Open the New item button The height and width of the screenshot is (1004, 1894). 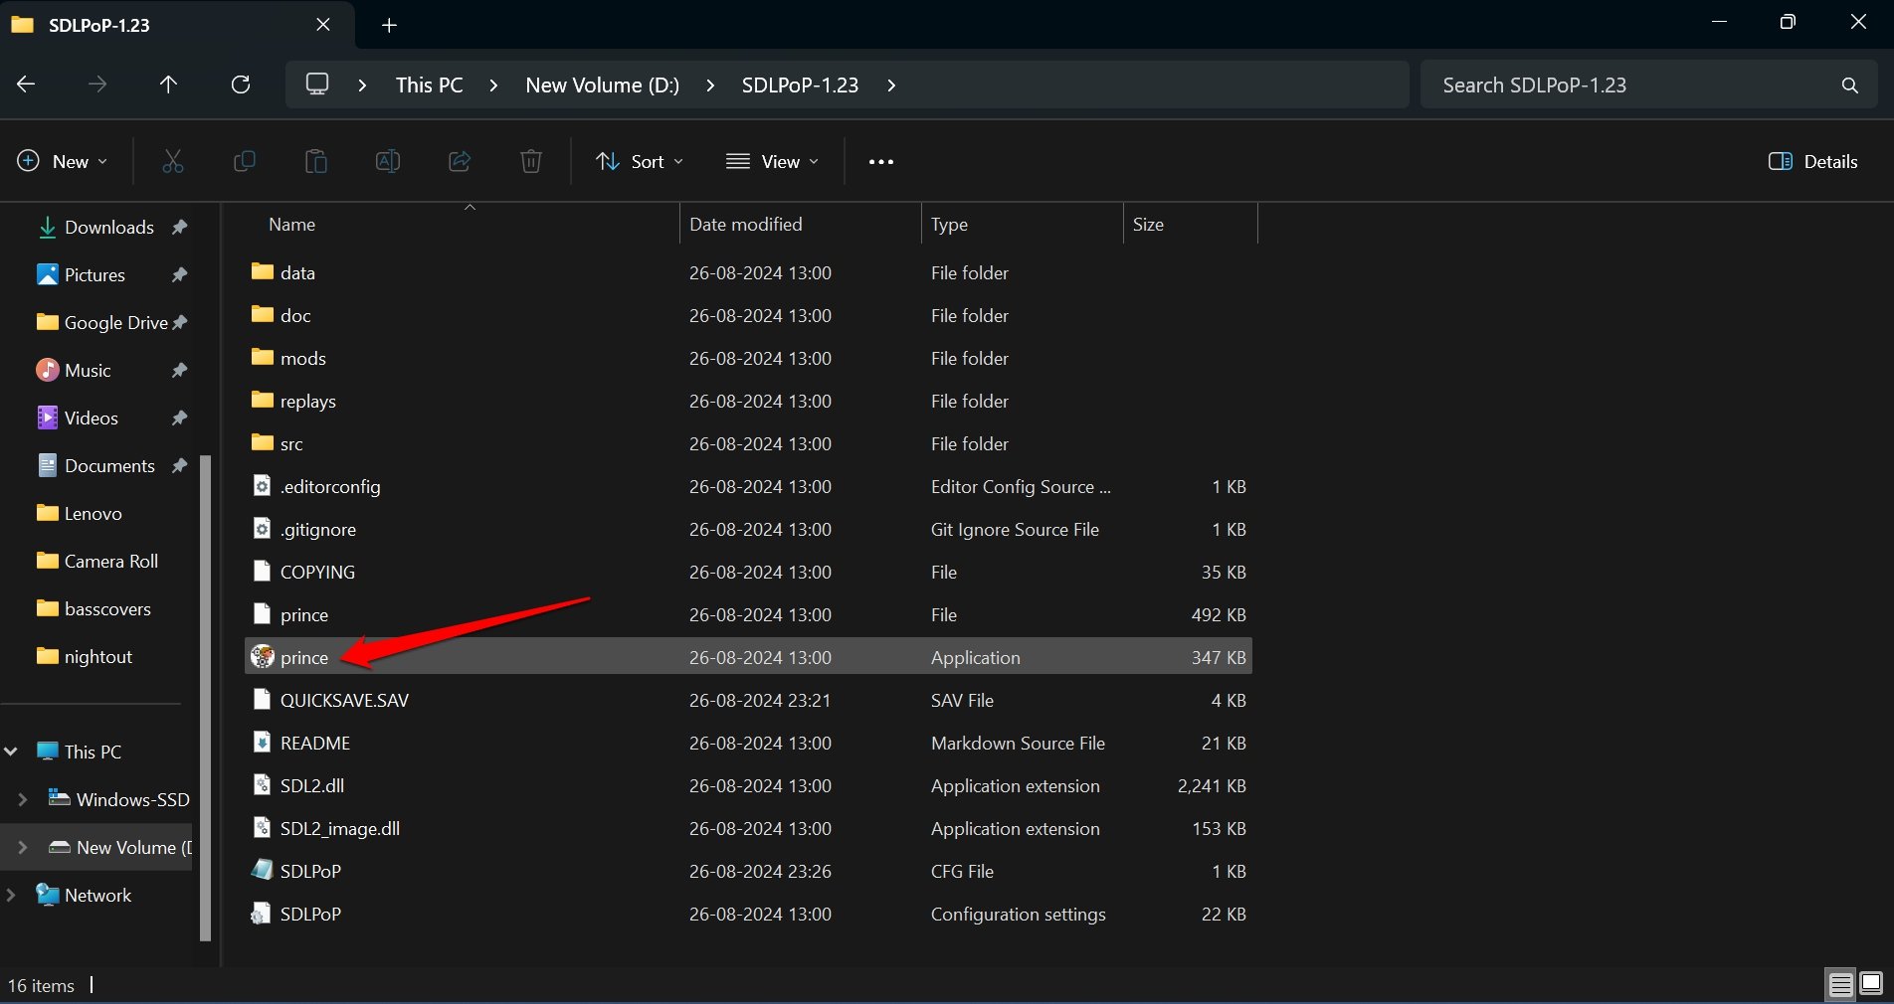click(63, 161)
